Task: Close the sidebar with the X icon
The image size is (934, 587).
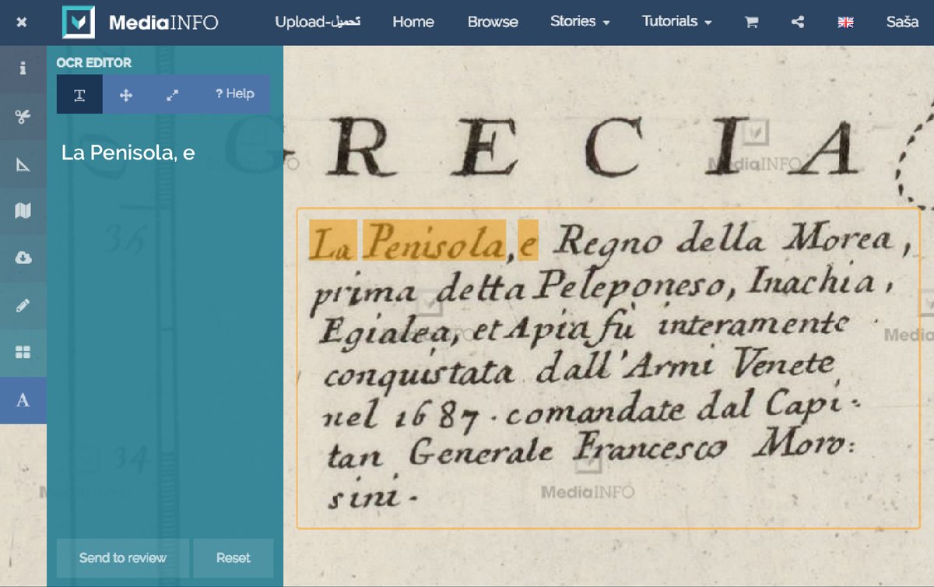Action: point(22,22)
